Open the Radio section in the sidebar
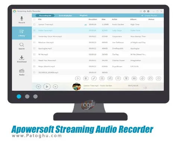 click(22, 72)
